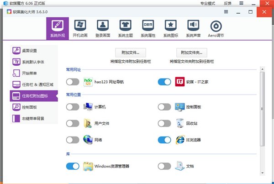Select 控制面板 in the sidebar
The image size is (274, 184).
pos(34,107)
